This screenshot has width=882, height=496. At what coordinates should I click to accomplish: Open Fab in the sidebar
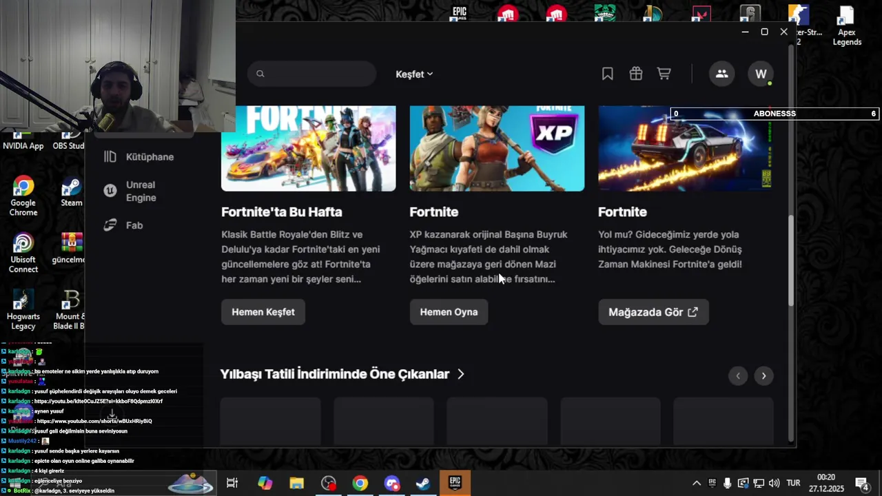[x=134, y=225]
